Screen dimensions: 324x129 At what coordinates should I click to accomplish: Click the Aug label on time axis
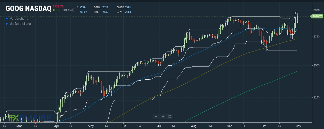195,126
